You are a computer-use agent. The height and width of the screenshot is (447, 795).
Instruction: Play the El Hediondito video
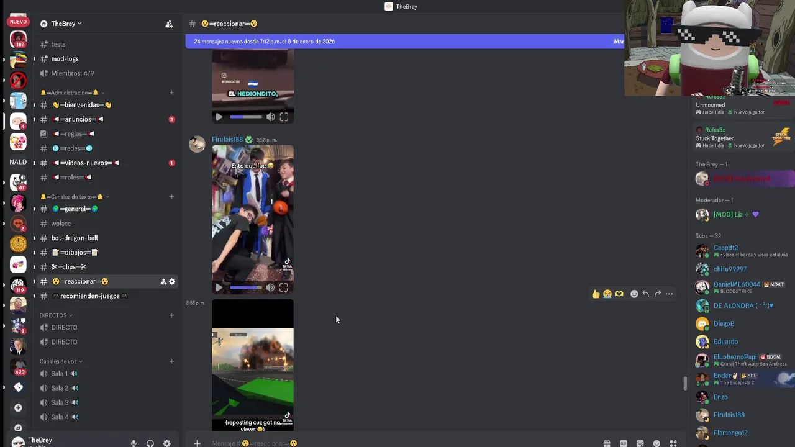(x=219, y=117)
